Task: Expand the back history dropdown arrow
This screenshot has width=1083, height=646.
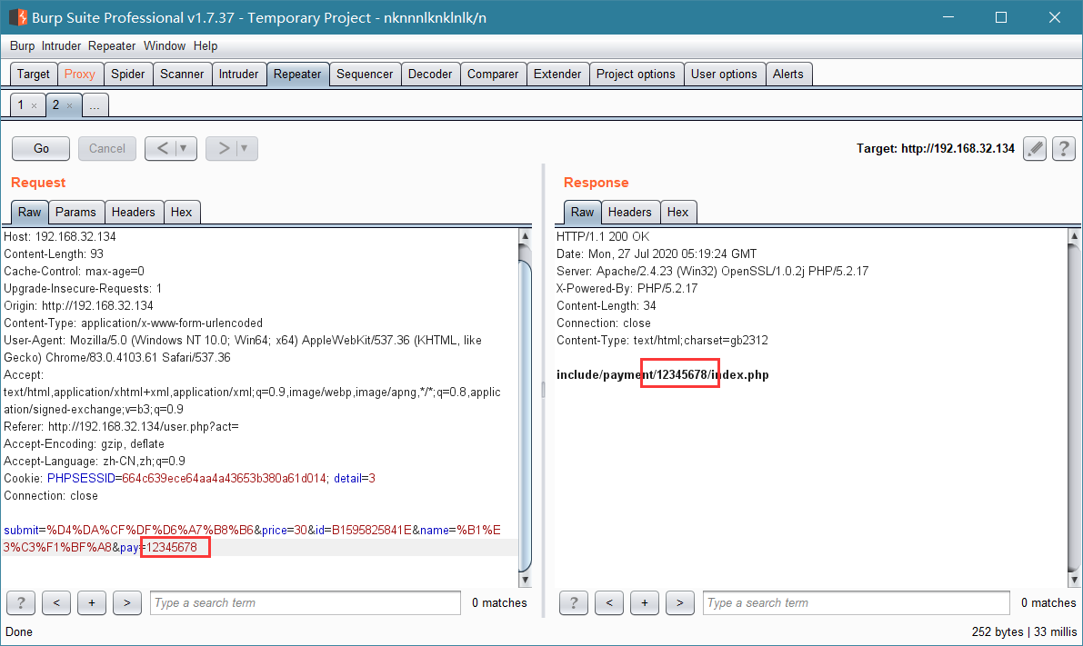Action: [x=183, y=148]
